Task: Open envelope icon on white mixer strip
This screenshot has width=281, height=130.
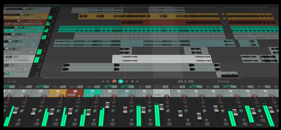Action: [x=169, y=124]
